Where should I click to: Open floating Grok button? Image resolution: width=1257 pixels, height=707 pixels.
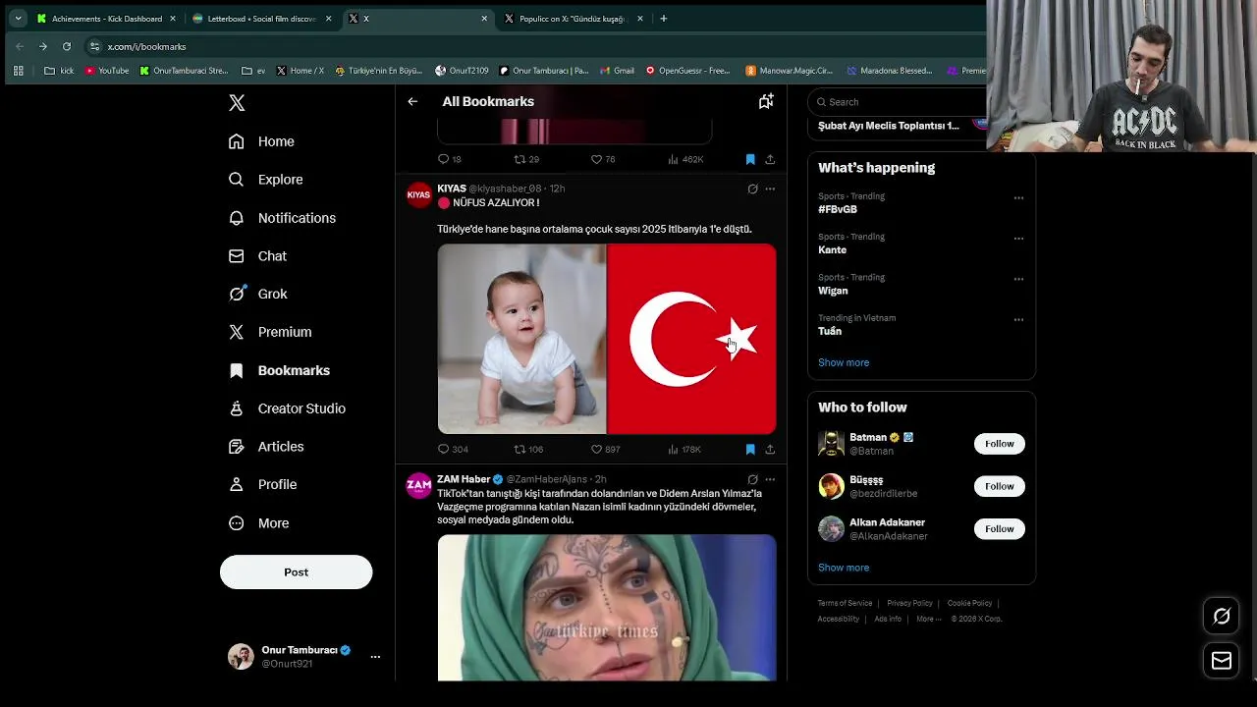tap(1222, 617)
